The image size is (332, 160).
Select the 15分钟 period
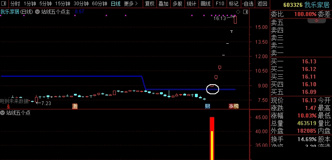tap(63, 4)
